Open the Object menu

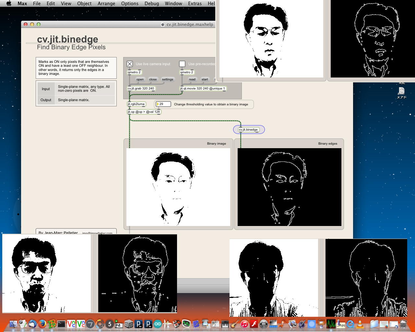(x=84, y=4)
